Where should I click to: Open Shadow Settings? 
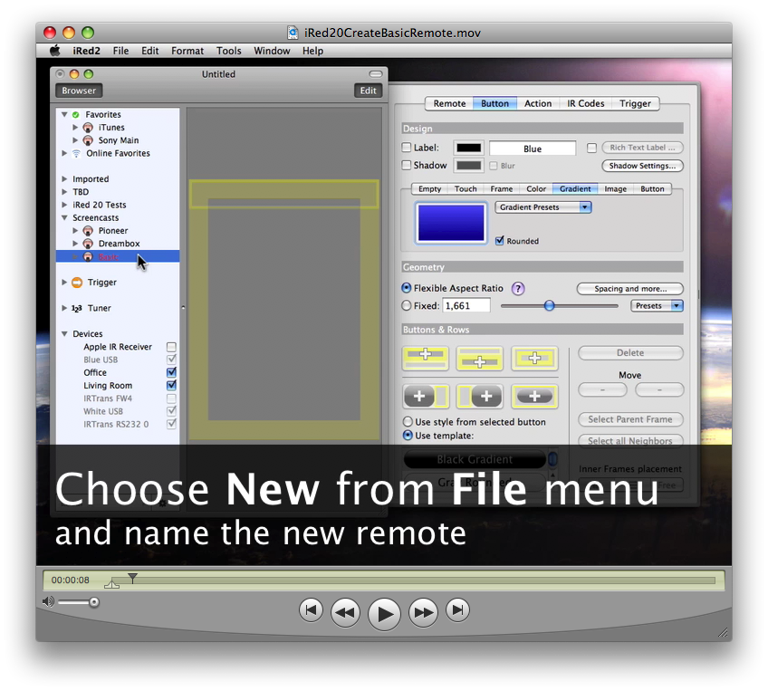(x=642, y=166)
